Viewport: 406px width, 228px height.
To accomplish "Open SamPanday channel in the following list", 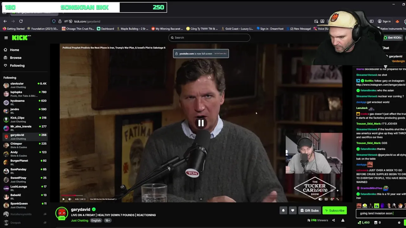I will [25, 171].
